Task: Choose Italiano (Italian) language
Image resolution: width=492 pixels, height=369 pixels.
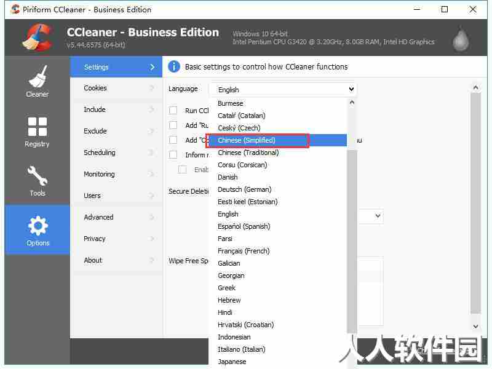Action: click(278, 349)
